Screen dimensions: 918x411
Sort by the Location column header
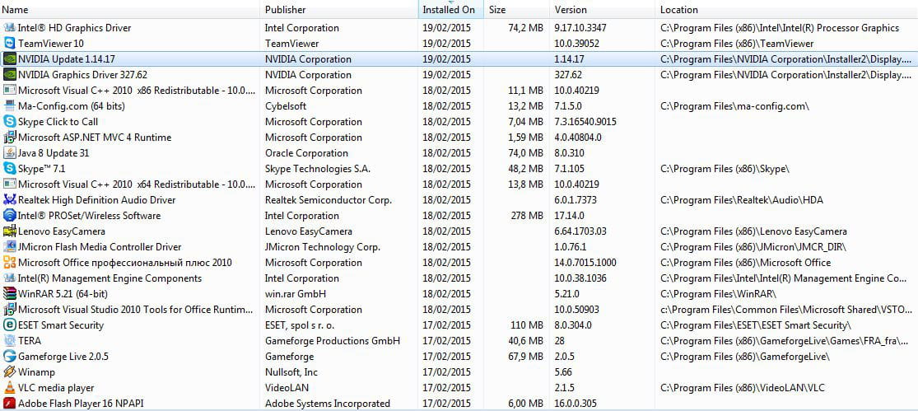coord(786,9)
